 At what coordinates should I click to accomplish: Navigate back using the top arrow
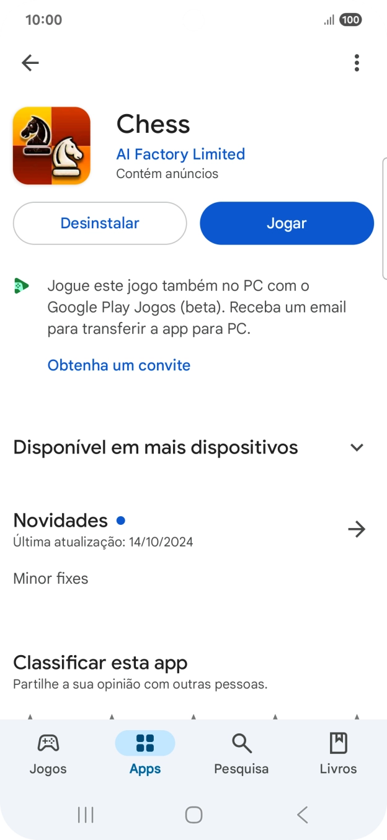coord(30,63)
